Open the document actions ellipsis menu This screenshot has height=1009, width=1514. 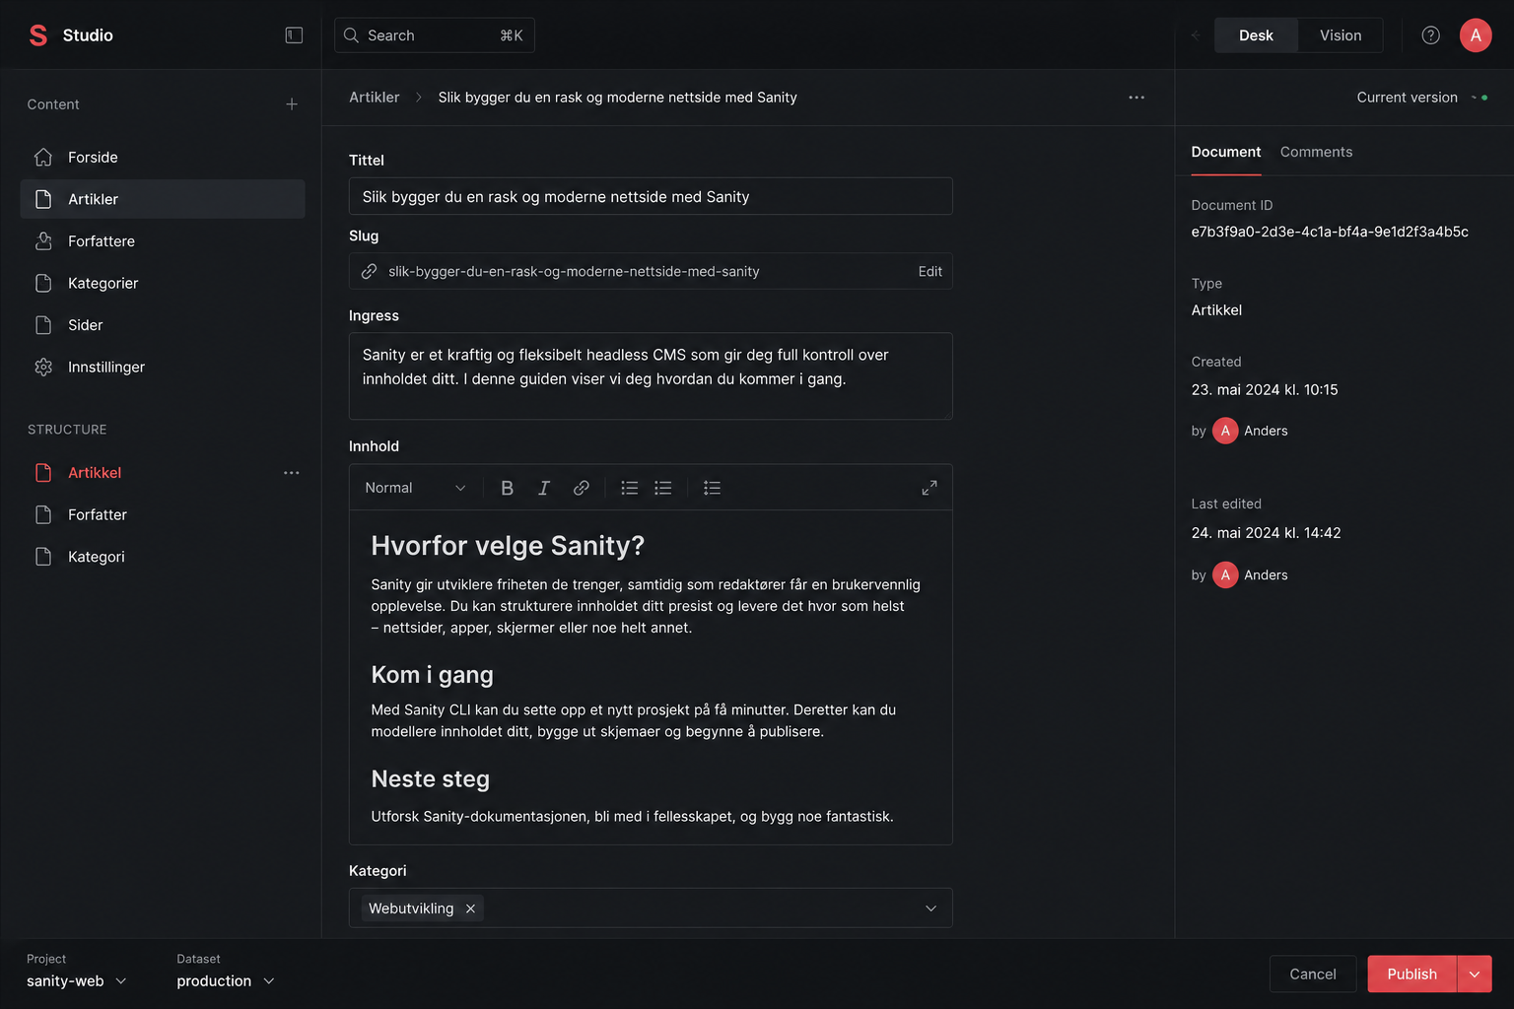point(1136,98)
